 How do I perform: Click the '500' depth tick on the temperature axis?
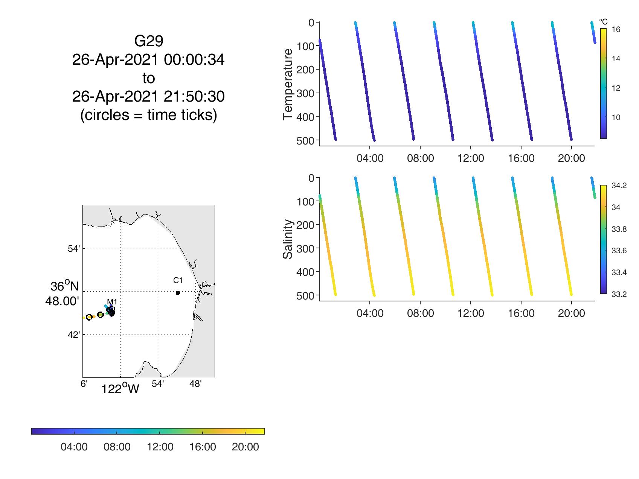pyautogui.click(x=306, y=140)
